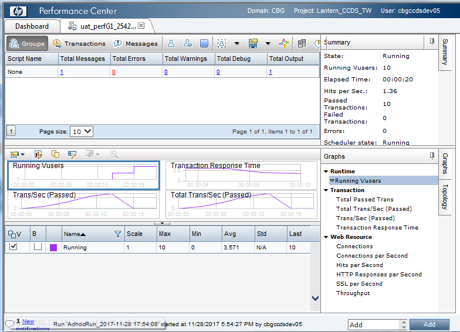Viewport: 460px width, 332px height.
Task: Open the monitor view dropdown arrow
Action: (x=268, y=43)
